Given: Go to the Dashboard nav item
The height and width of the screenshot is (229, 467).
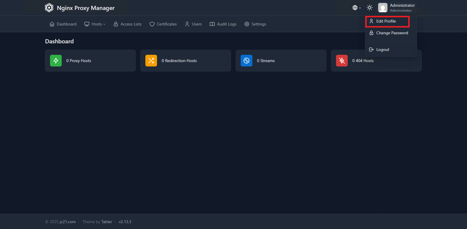Looking at the screenshot, I should pos(63,24).
